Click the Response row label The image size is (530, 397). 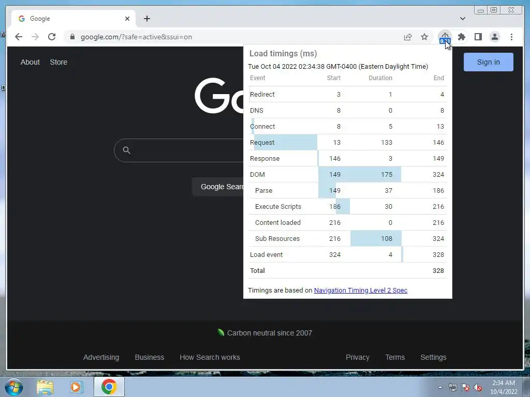click(x=264, y=159)
